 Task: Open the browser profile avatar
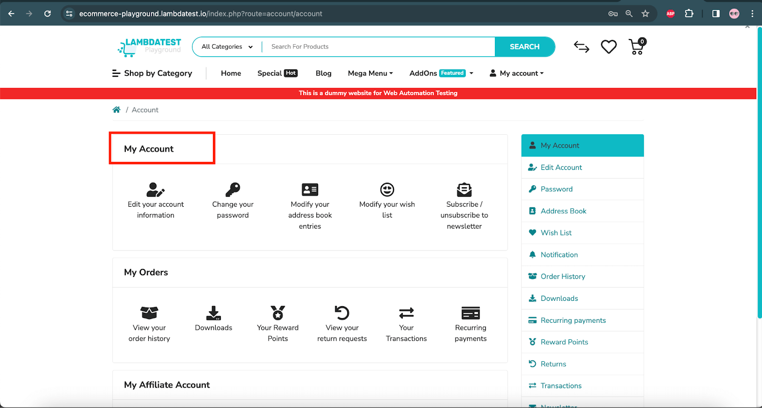pyautogui.click(x=734, y=14)
